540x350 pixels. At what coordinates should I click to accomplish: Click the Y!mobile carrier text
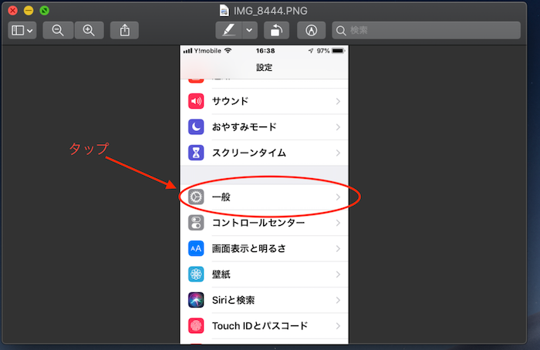[x=208, y=51]
